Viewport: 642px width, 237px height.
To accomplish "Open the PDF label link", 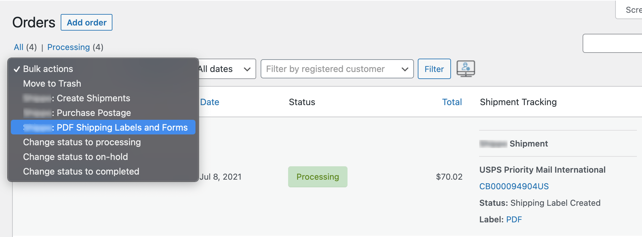I will click(x=514, y=219).
